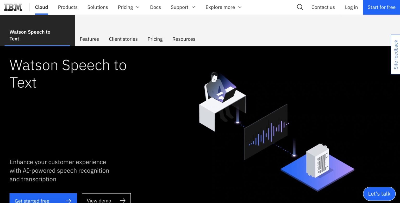Expand the Pricing dropdown chevron
This screenshot has width=400, height=203.
(138, 7)
